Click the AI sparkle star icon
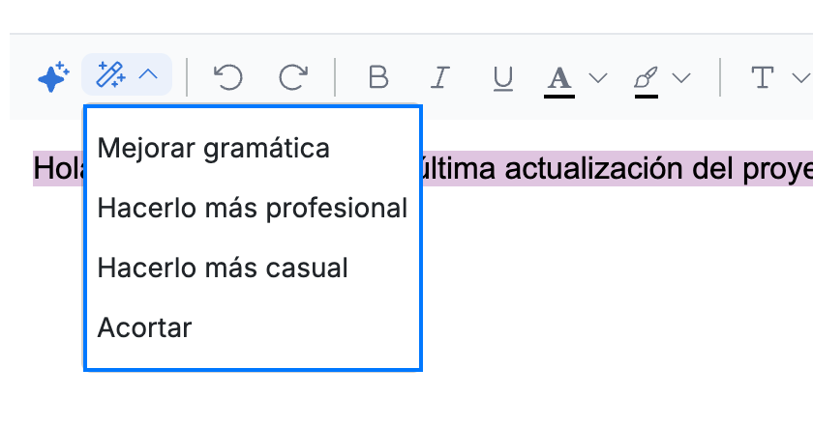Viewport: 813px width, 425px height. (x=54, y=77)
